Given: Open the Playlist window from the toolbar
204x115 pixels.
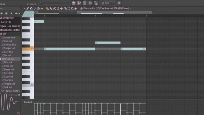Looking at the screenshot, I should coord(74,3).
